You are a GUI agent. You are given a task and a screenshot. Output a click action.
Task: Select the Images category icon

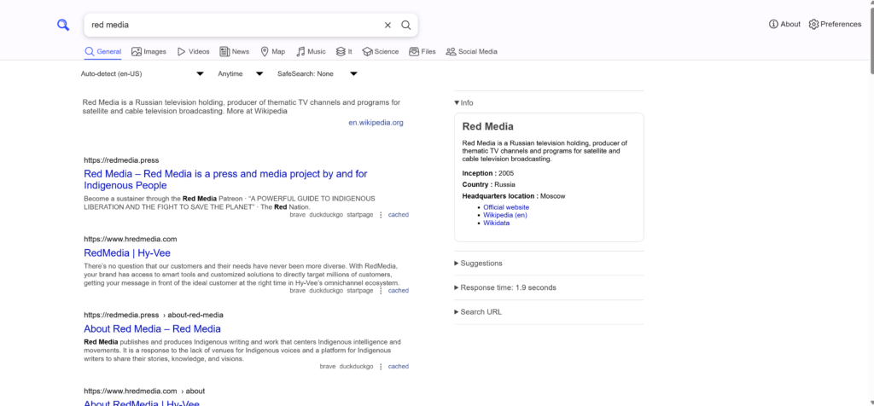(137, 51)
